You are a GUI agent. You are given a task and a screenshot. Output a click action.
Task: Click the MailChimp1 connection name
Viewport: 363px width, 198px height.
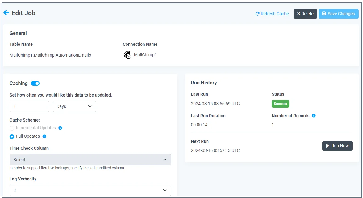pos(145,55)
